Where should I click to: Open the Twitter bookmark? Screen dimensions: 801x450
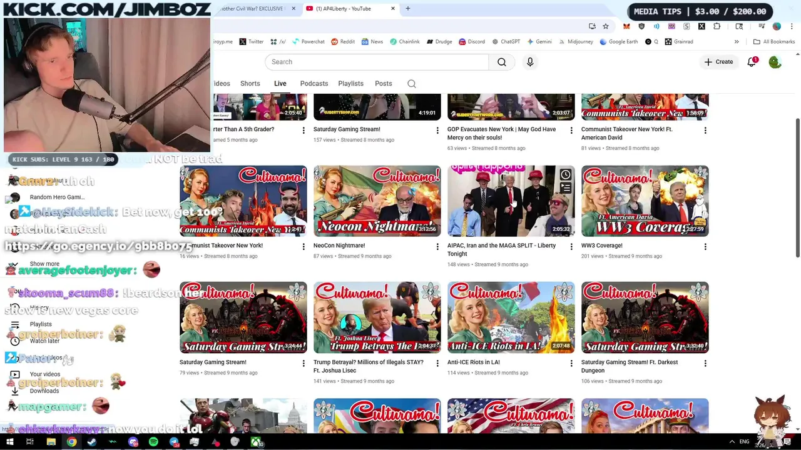(x=251, y=42)
